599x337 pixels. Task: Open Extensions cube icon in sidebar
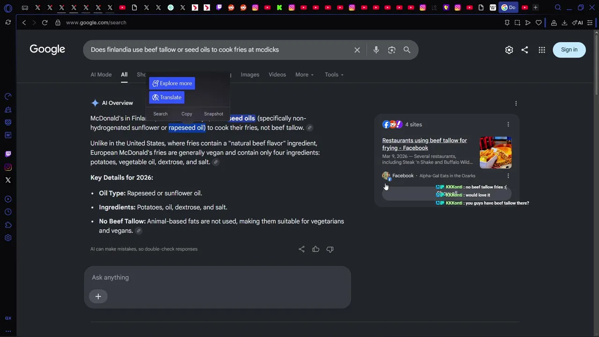(x=8, y=225)
